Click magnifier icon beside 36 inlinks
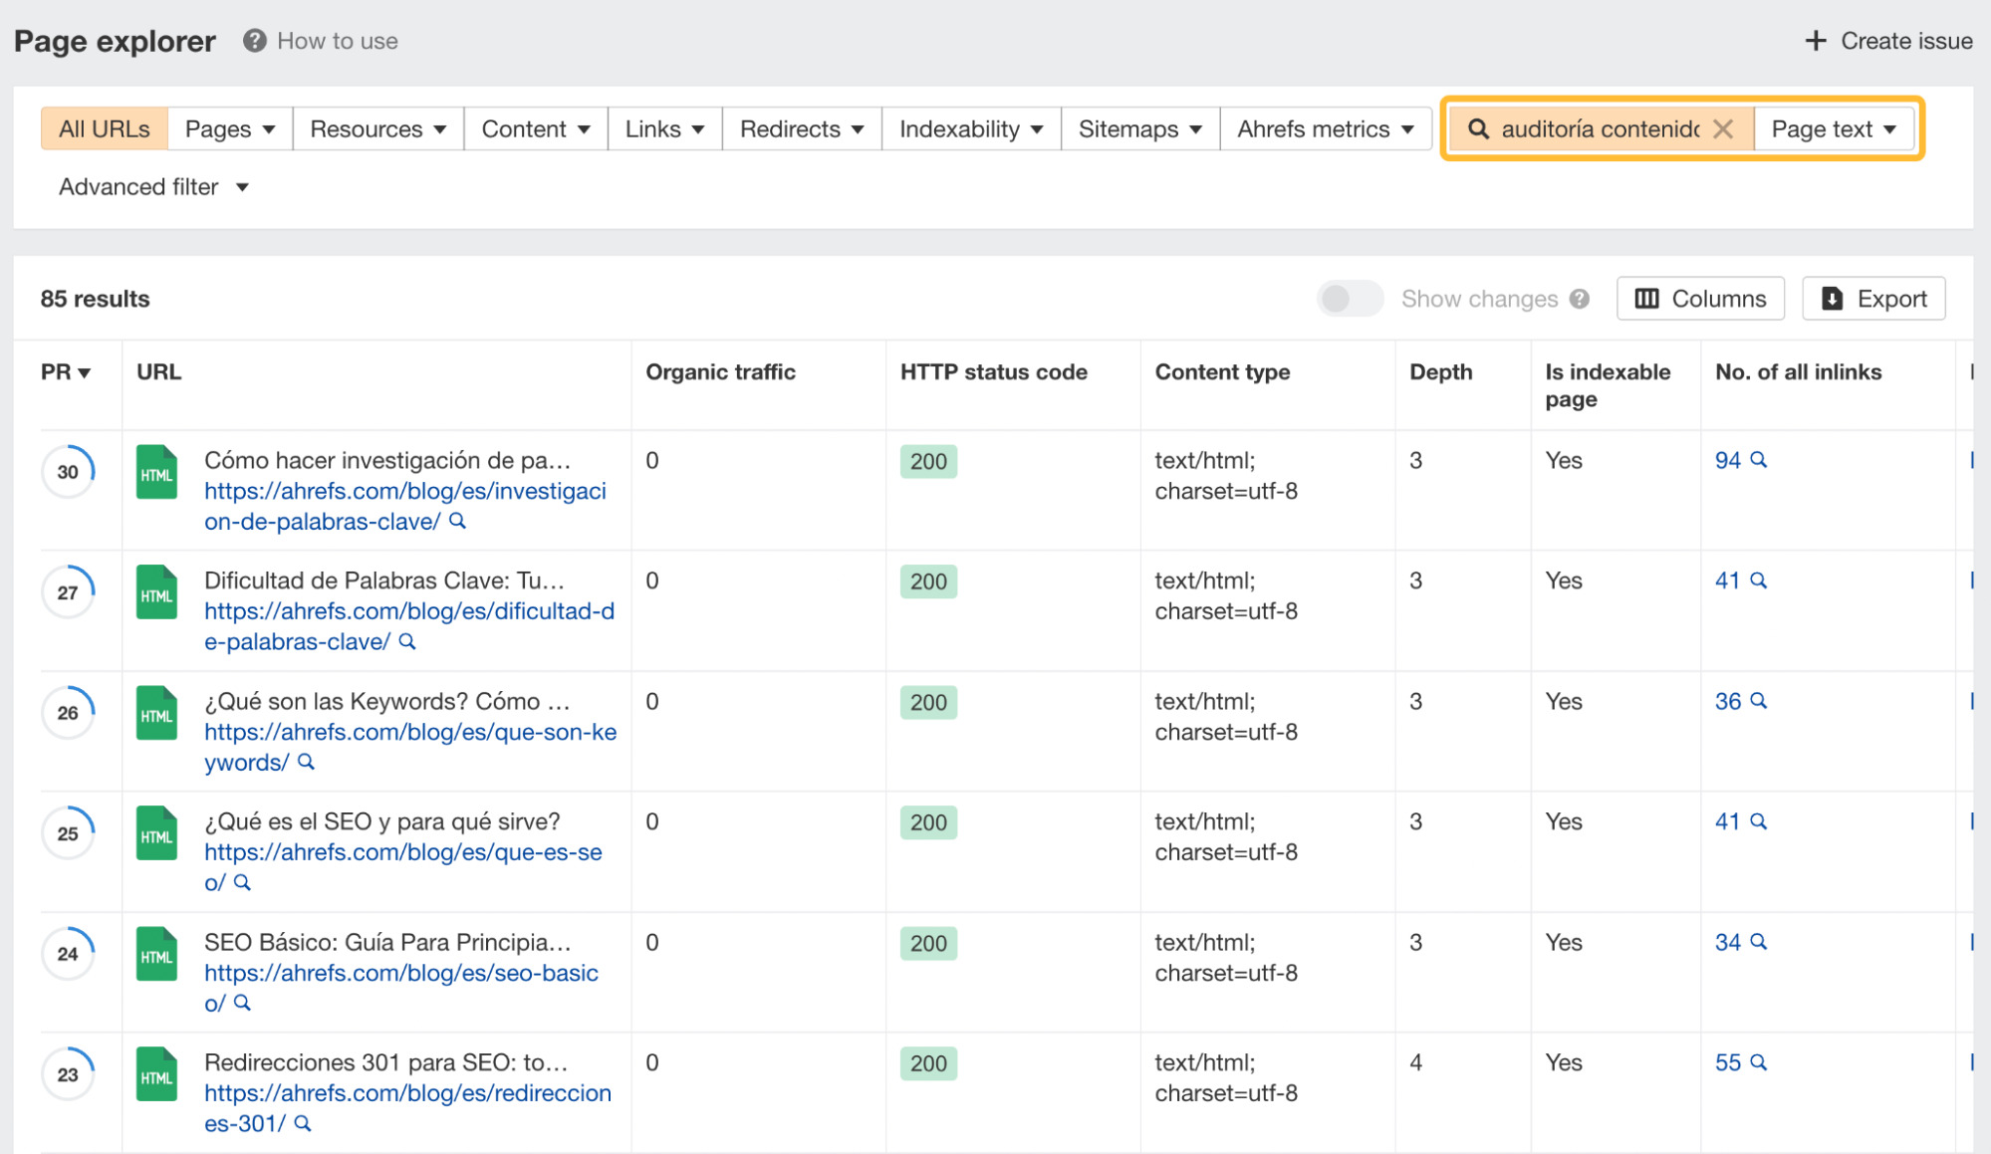 click(1759, 701)
